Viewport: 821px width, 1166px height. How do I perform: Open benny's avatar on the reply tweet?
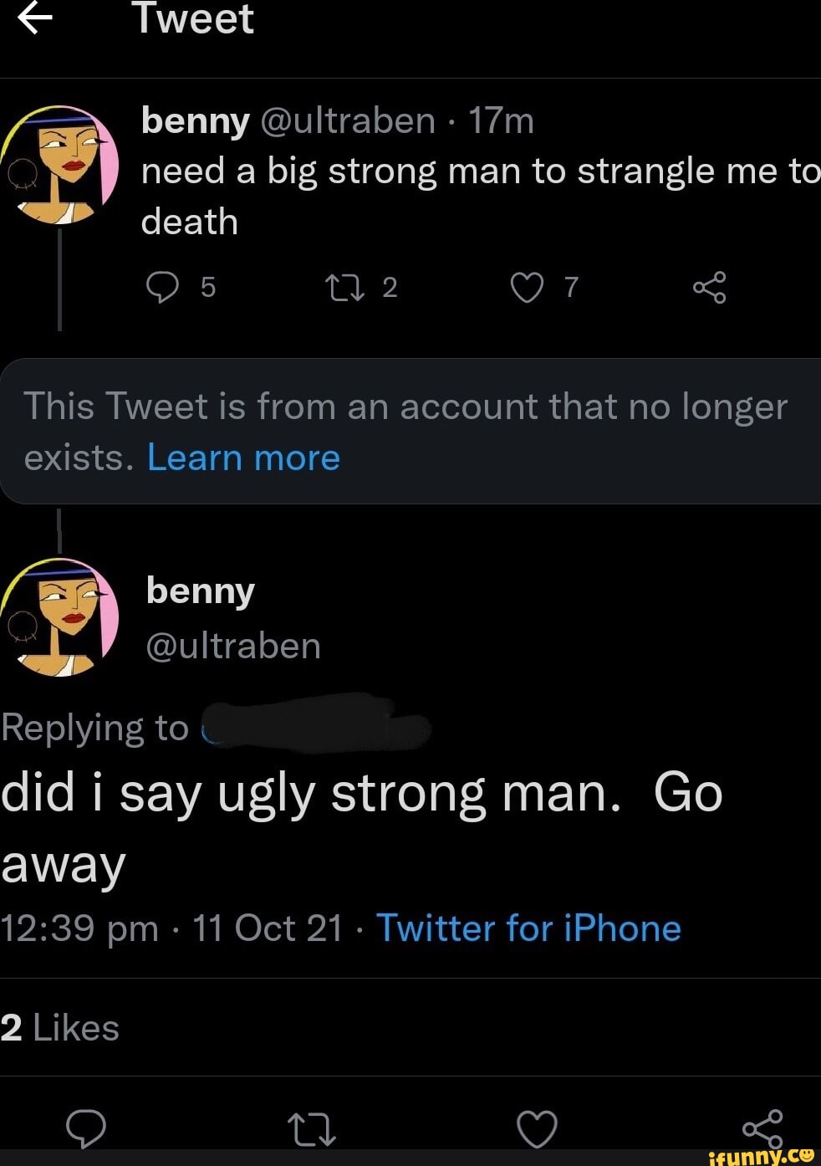click(x=62, y=616)
